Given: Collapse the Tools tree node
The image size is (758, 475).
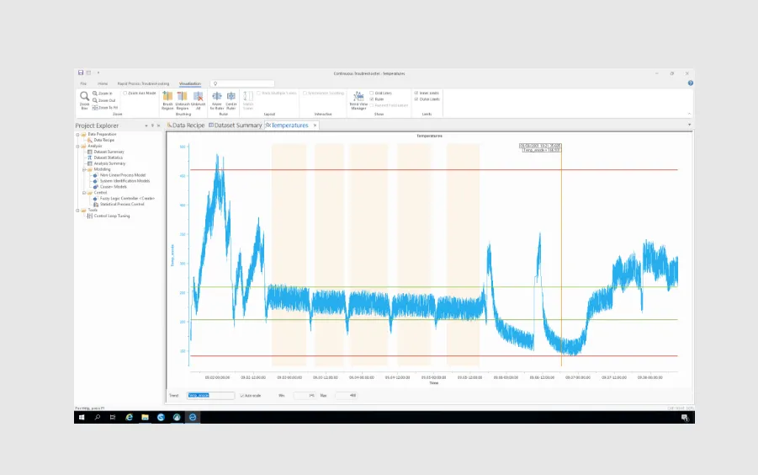Looking at the screenshot, I should pyautogui.click(x=77, y=210).
